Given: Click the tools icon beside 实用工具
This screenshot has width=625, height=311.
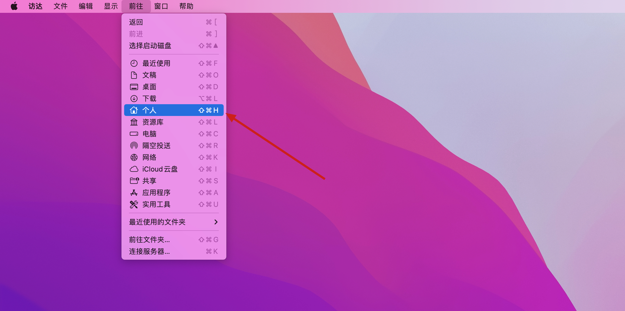Looking at the screenshot, I should point(134,204).
